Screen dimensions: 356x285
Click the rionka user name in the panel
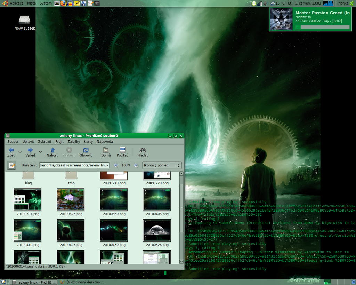click(343, 3)
